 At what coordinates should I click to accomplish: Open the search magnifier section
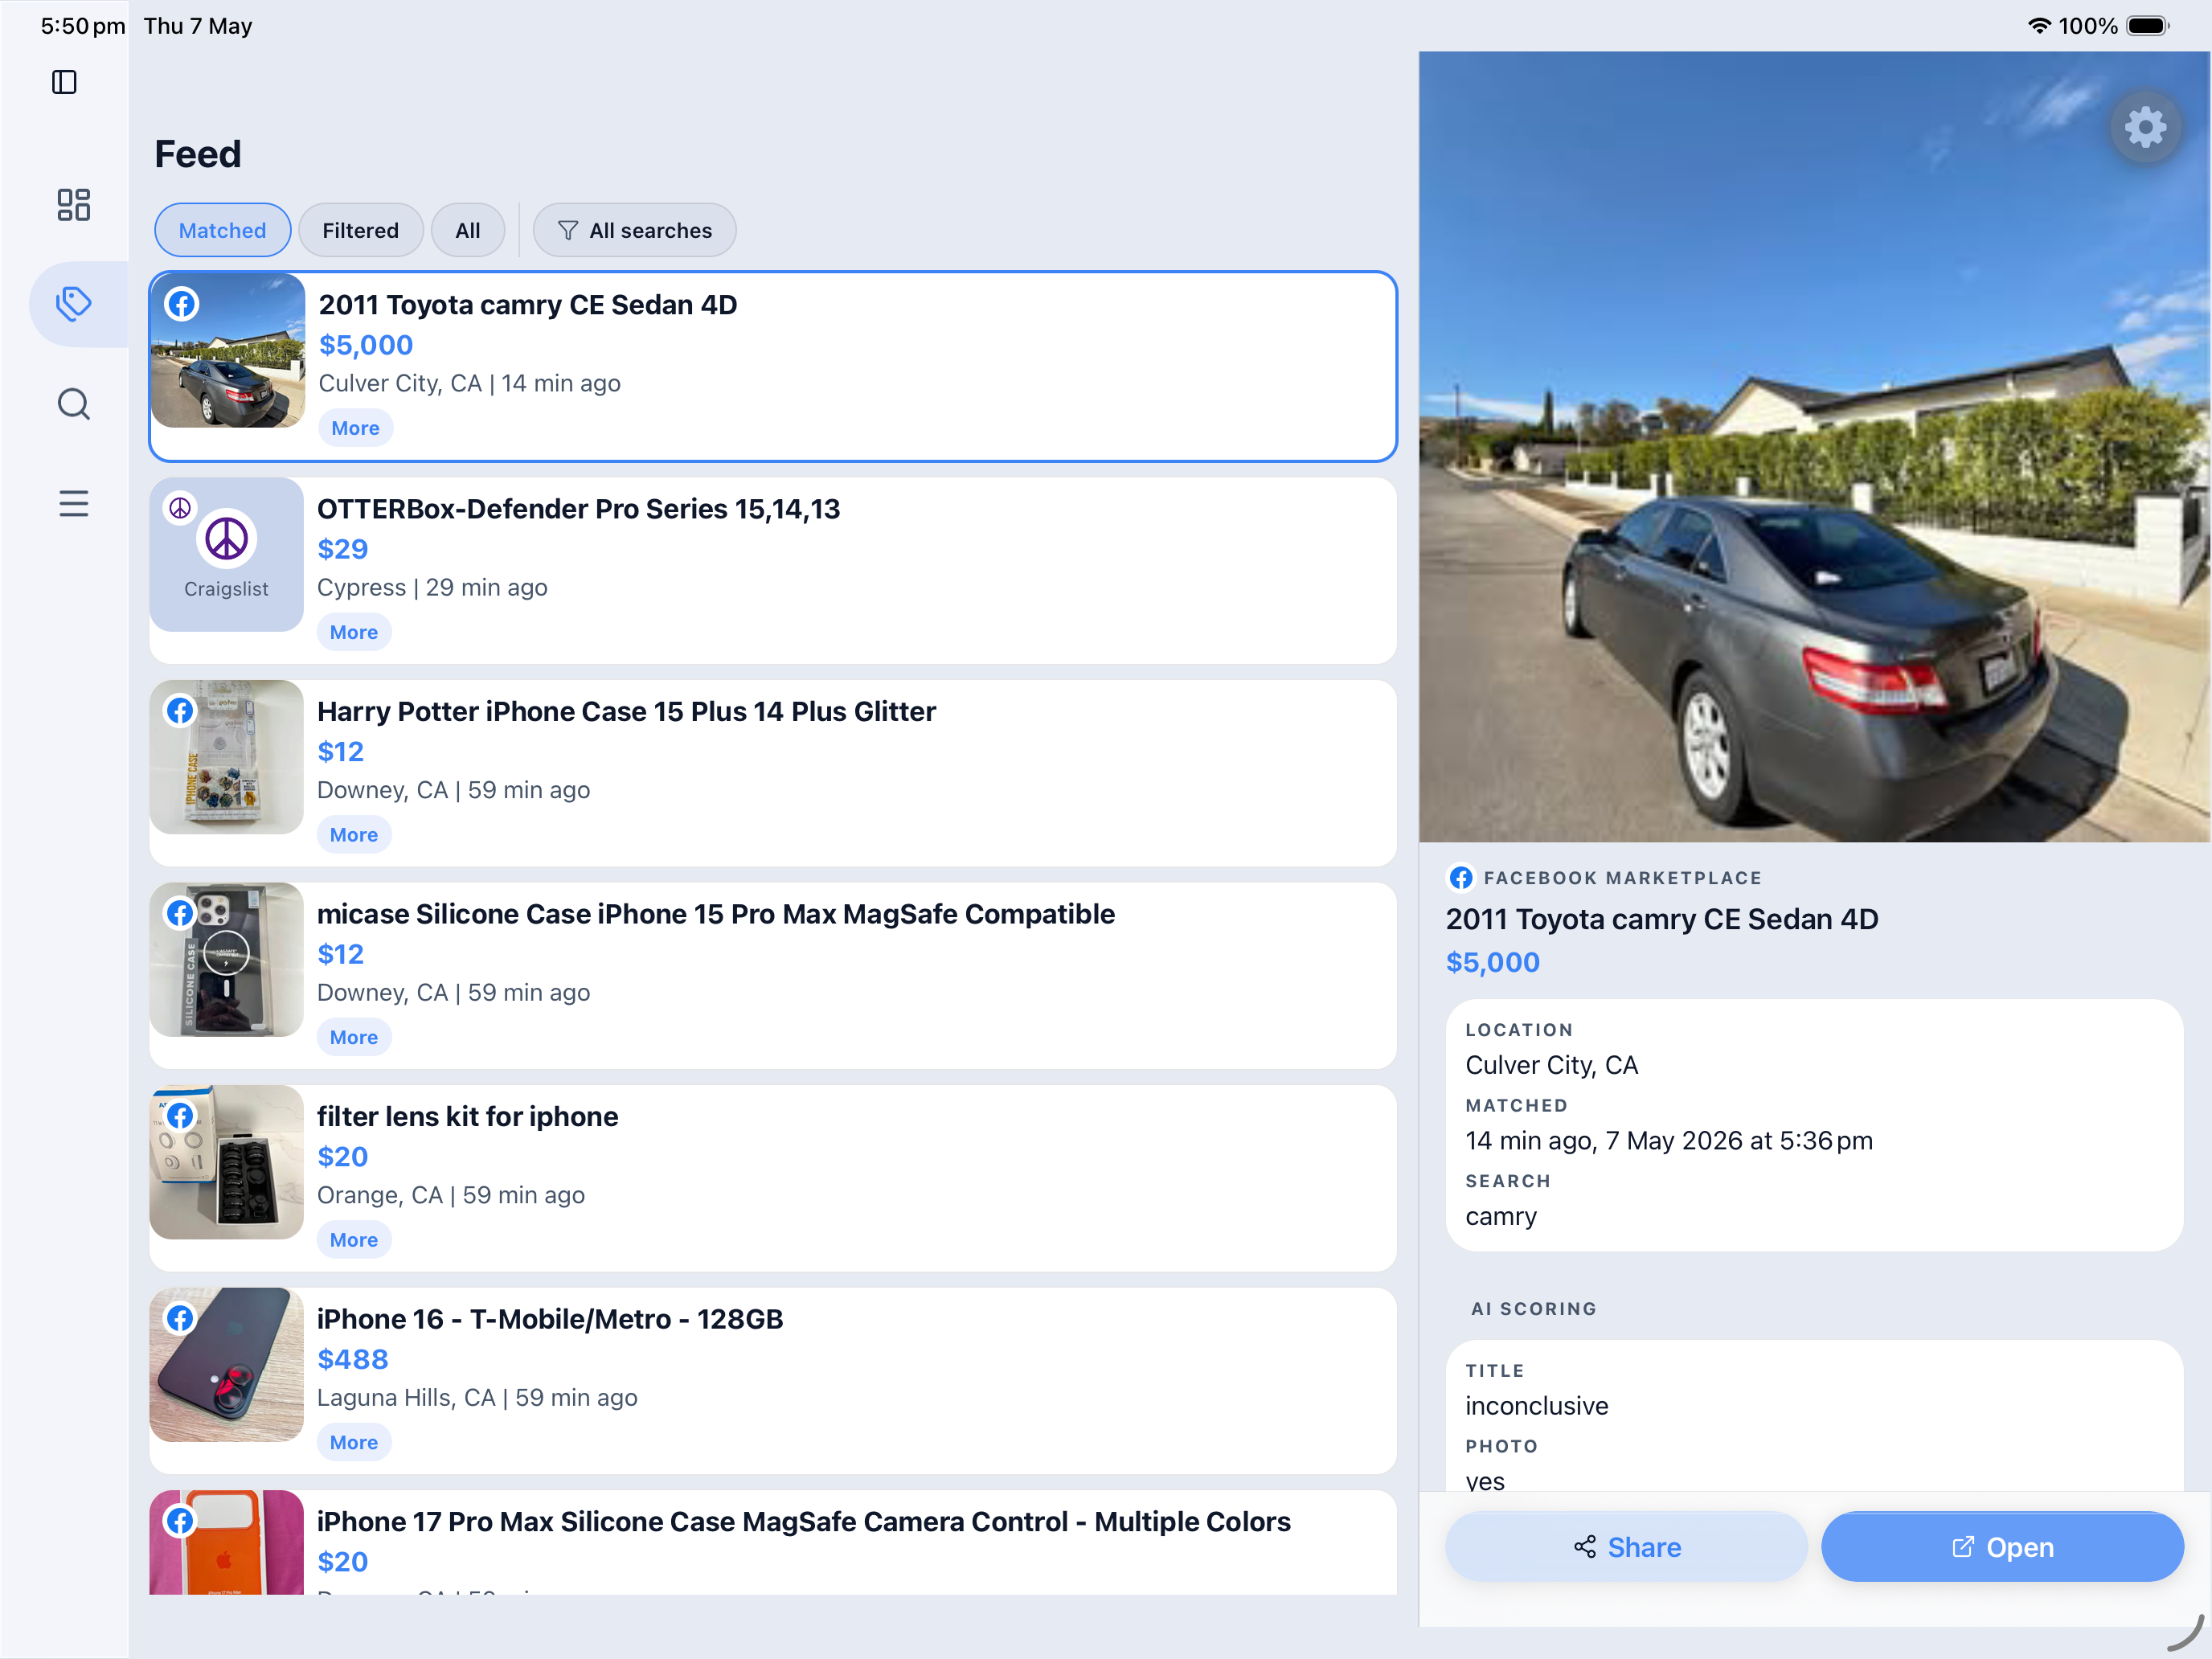(x=74, y=404)
